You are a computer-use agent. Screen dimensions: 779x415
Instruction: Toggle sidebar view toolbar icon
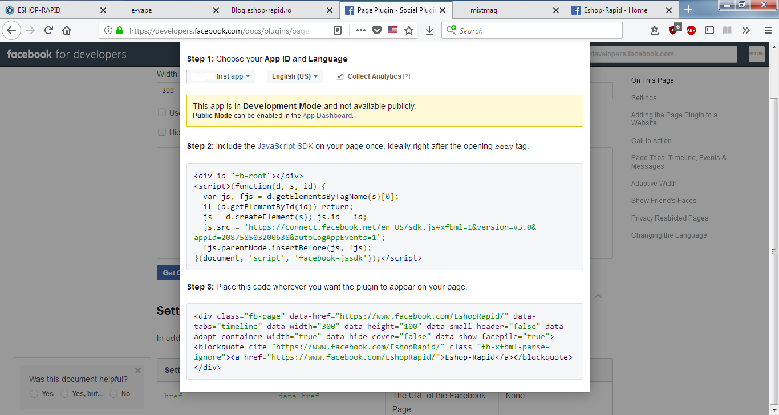[709, 31]
